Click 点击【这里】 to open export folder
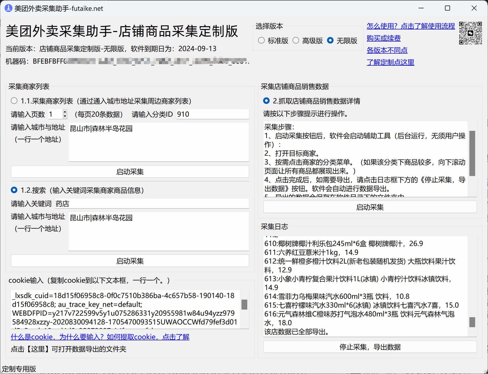This screenshot has height=374, width=488. coord(68,349)
